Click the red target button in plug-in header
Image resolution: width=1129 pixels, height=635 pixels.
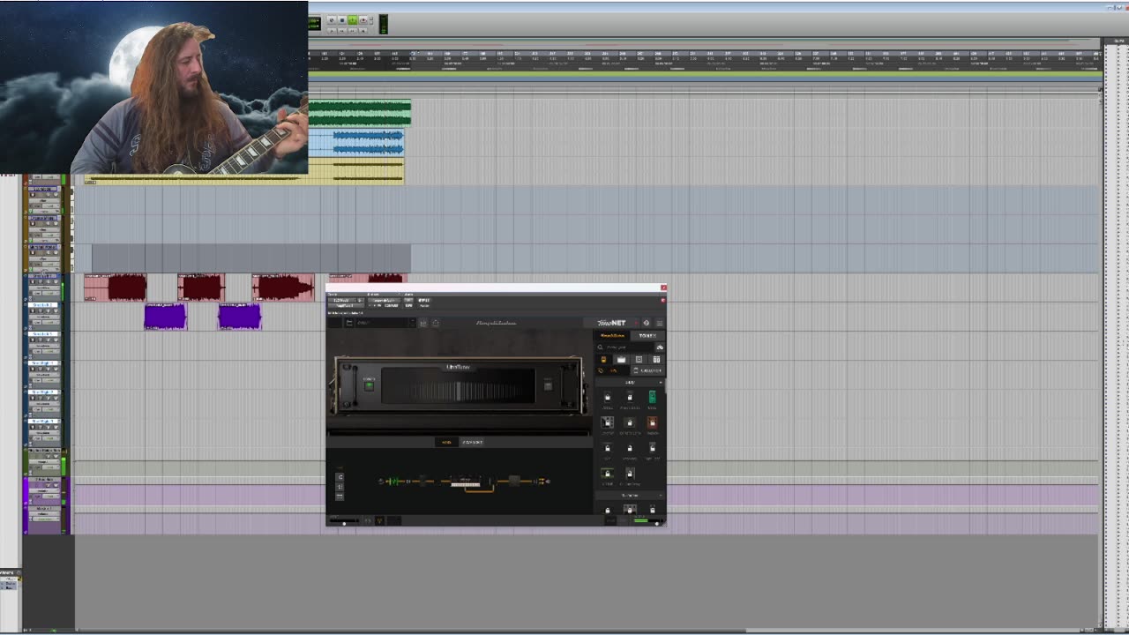pos(662,301)
